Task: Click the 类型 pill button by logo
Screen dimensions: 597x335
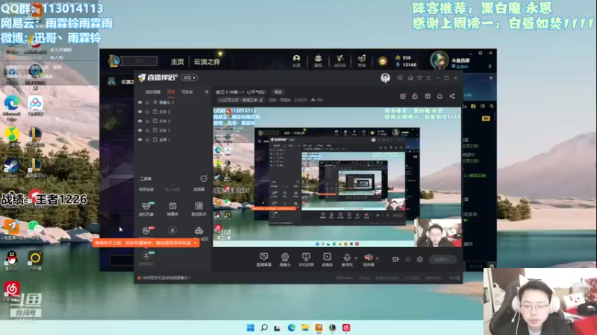Action: click(x=190, y=77)
